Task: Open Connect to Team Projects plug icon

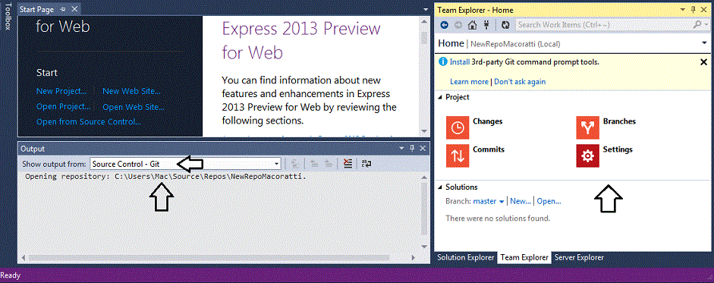Action: coord(486,25)
